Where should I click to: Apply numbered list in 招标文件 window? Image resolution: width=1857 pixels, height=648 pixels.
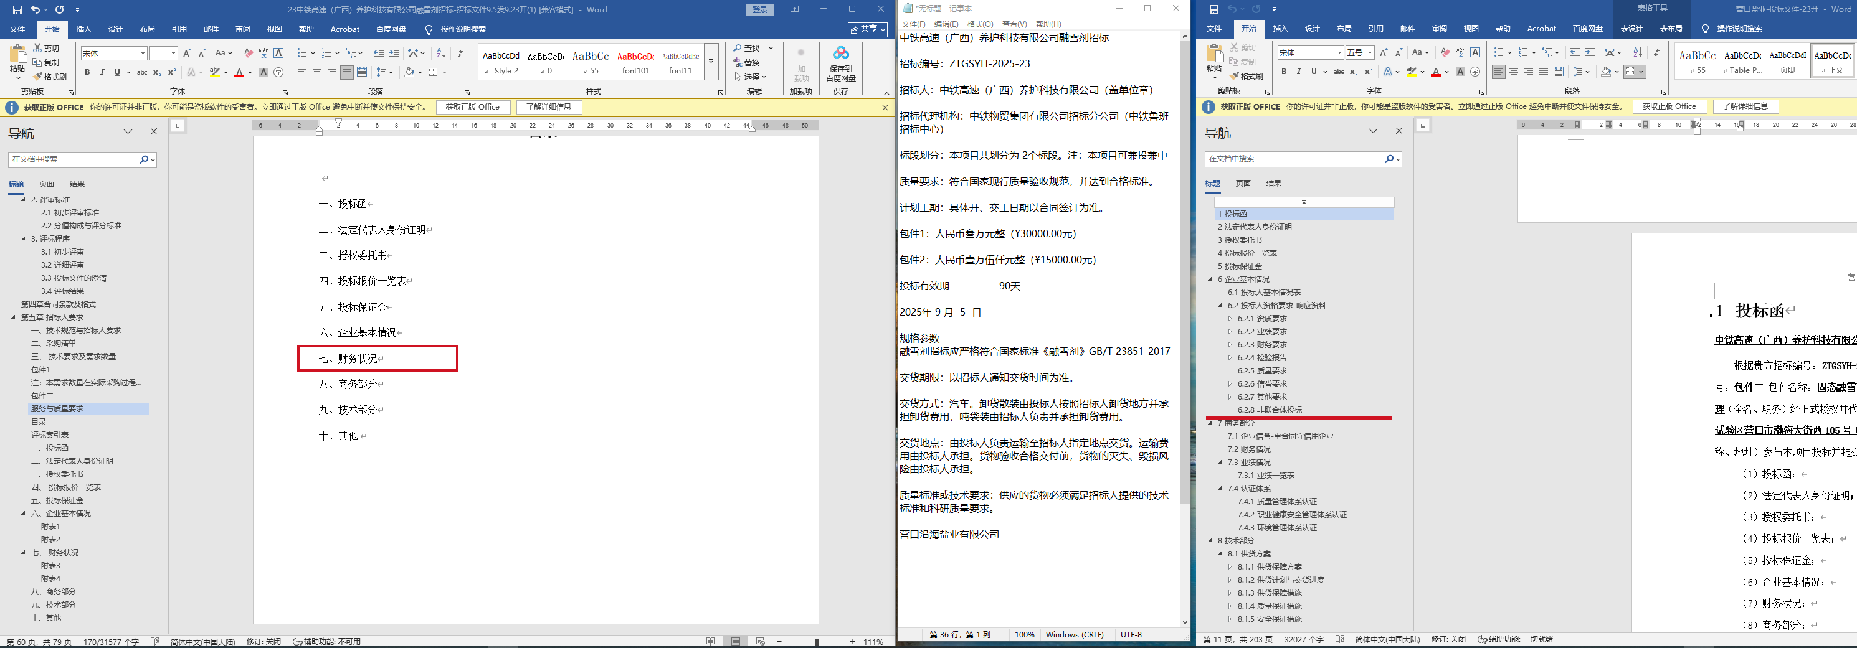point(326,52)
